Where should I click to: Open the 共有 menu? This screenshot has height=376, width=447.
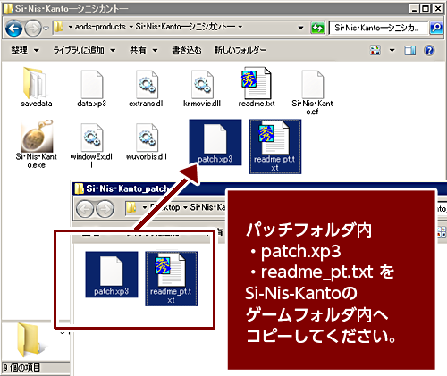143,50
